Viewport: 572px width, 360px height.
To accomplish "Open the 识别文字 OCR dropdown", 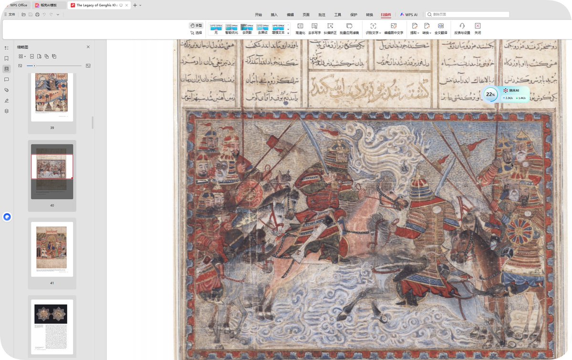I will coord(373,29).
